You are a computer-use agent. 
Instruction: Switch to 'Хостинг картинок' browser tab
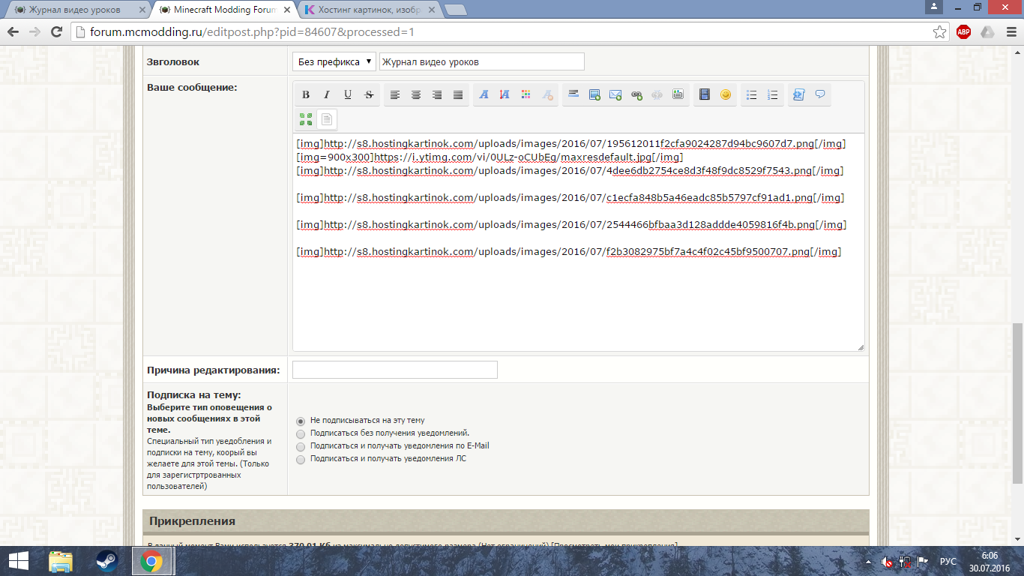click(369, 10)
